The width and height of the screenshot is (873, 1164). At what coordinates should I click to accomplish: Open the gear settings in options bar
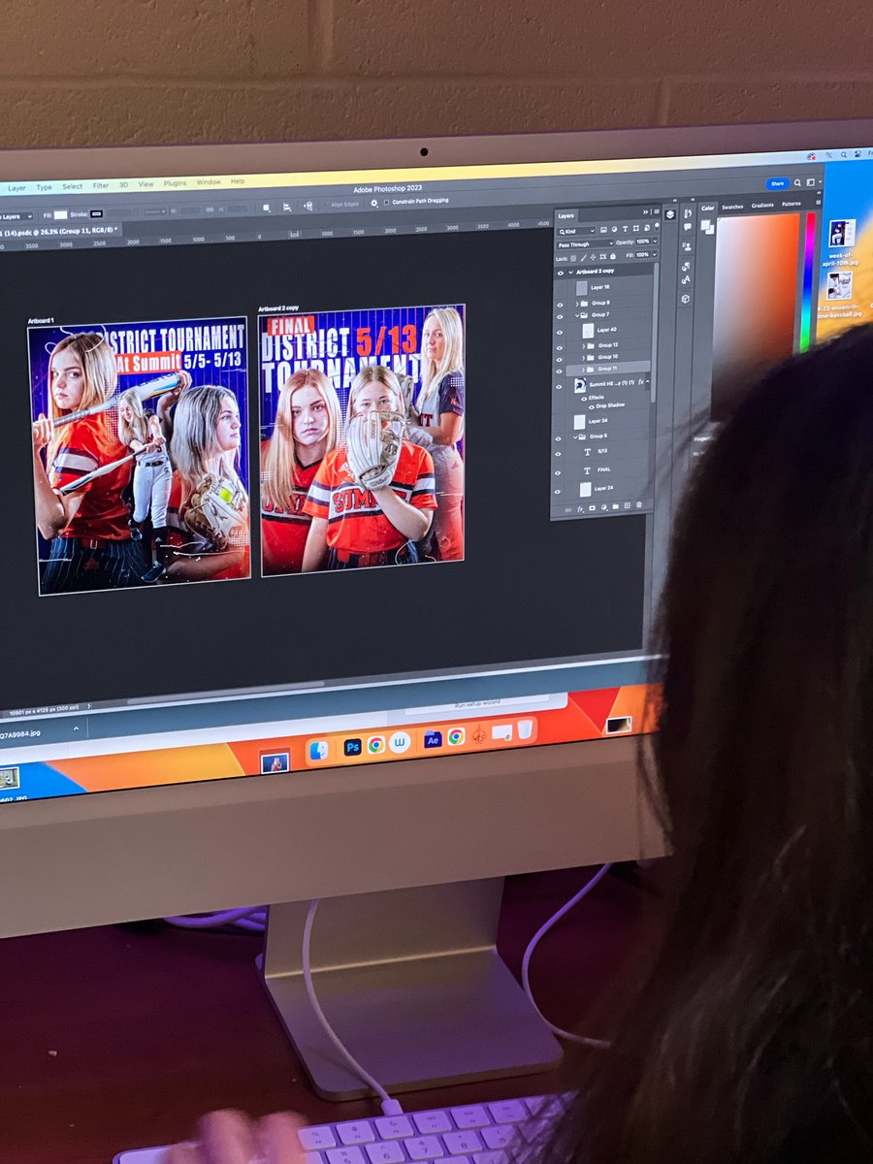[374, 203]
